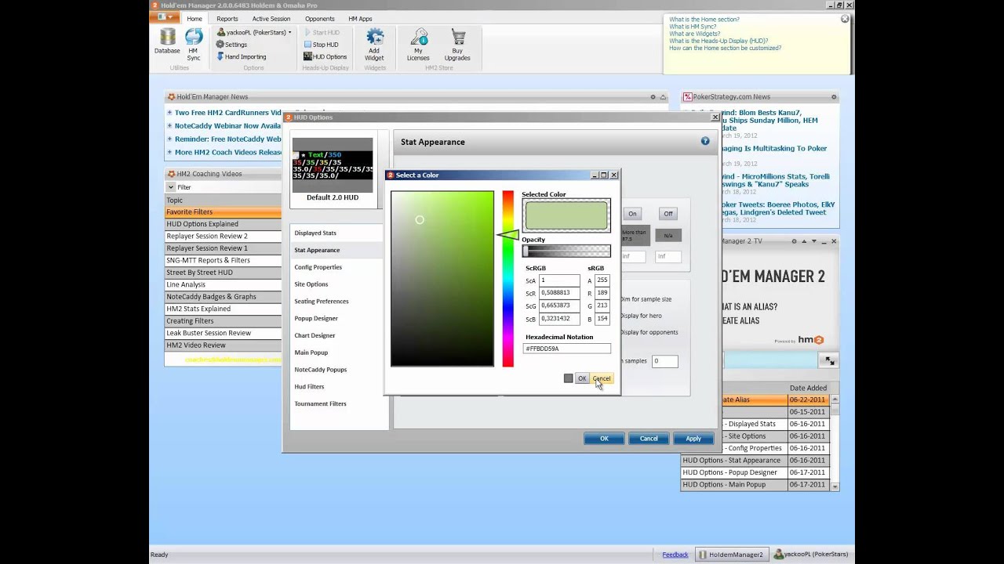The height and width of the screenshot is (564, 1004).
Task: Click gray swatch beside OK in color dialog
Action: [568, 378]
